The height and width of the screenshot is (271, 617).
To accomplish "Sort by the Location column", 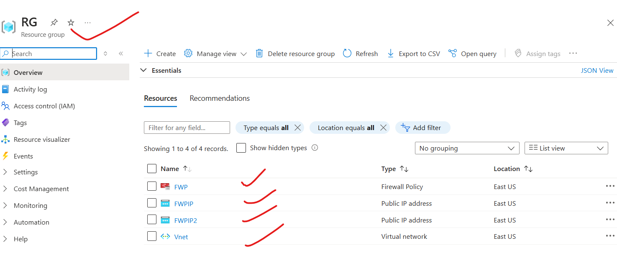I will point(513,169).
